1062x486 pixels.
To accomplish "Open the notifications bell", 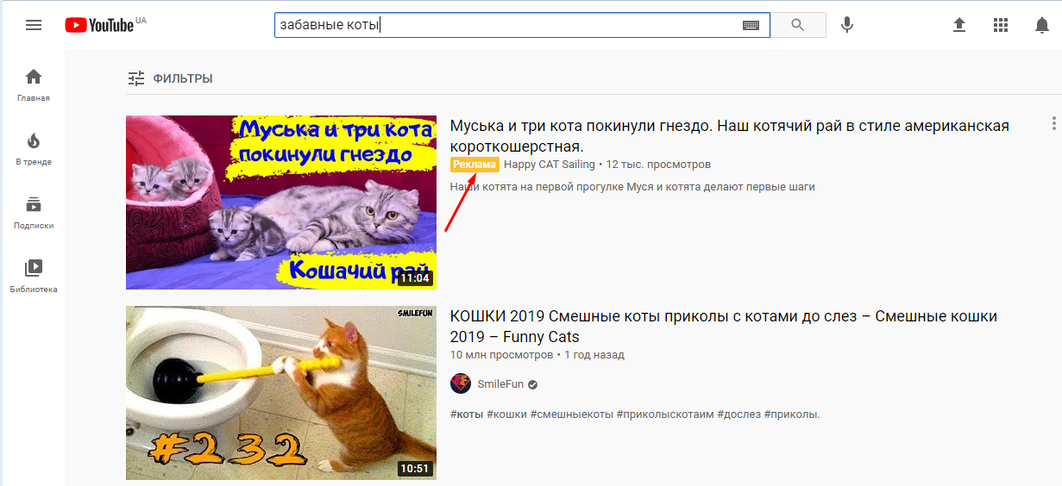I will [1042, 25].
